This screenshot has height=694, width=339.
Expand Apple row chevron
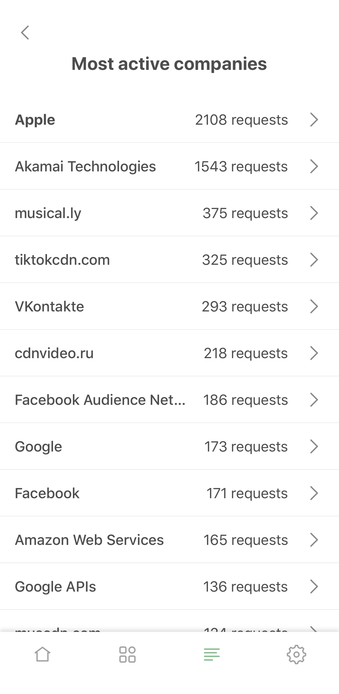tap(314, 120)
